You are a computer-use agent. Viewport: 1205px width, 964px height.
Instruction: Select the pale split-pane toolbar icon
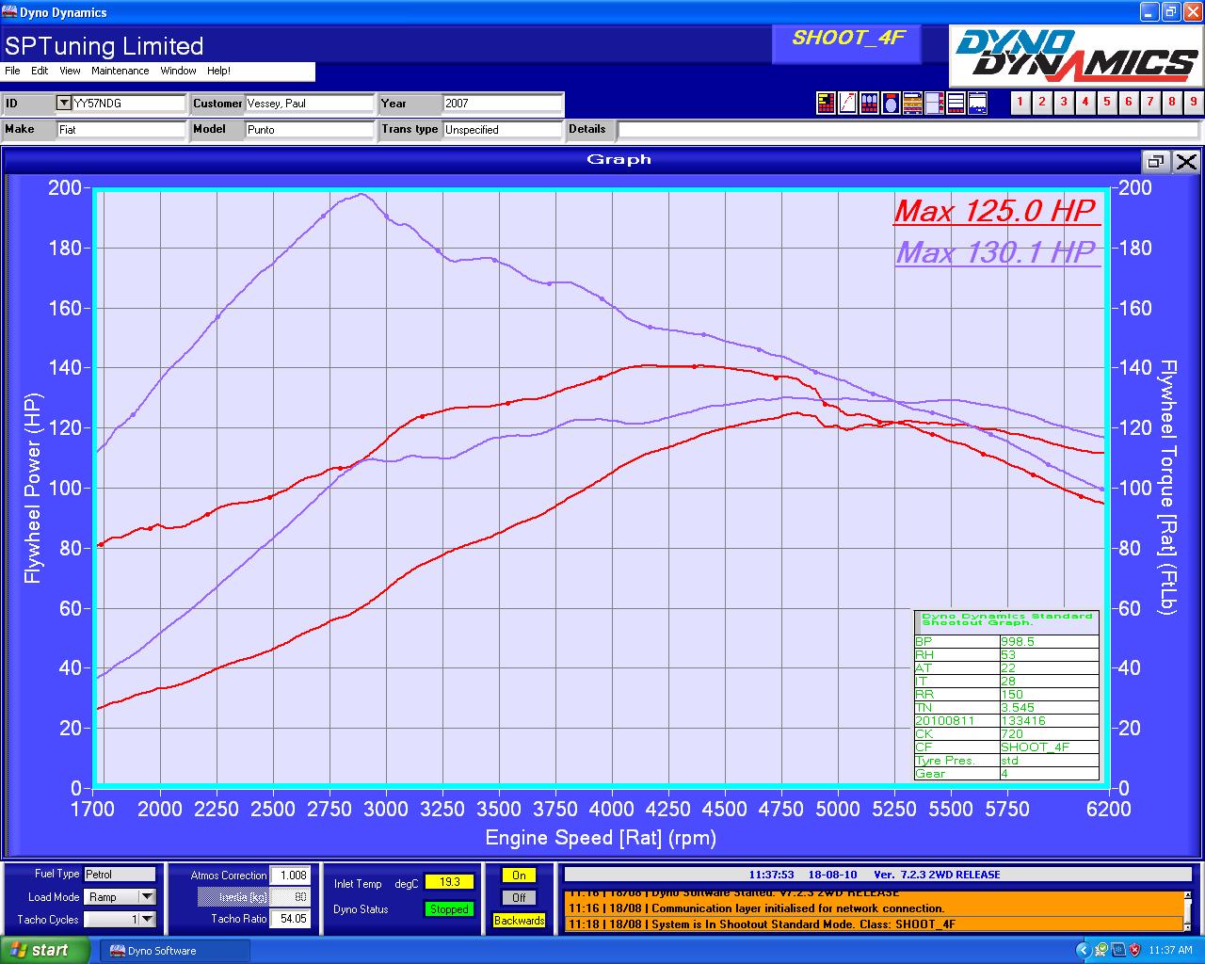[x=934, y=104]
